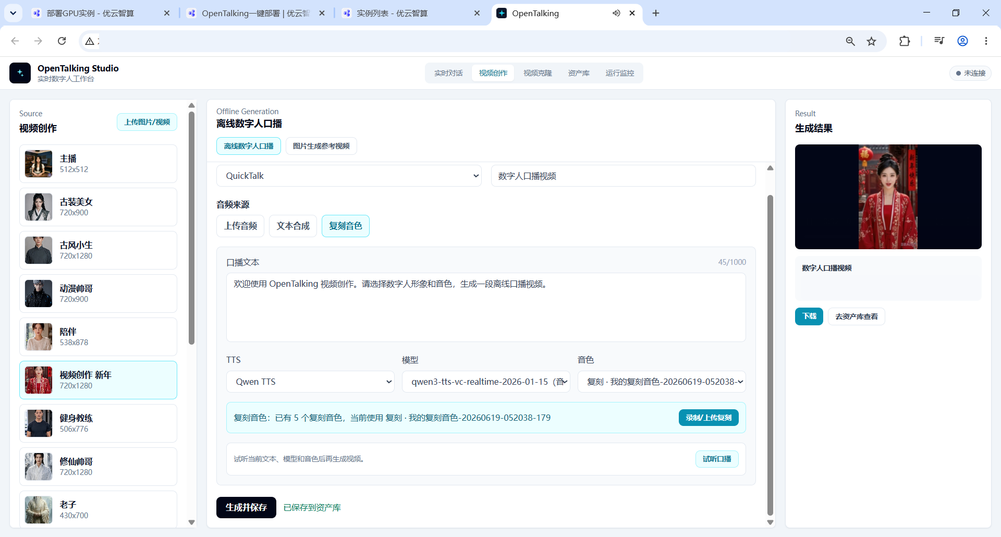Click the 去资产库查看 button
This screenshot has width=1001, height=537.
pyautogui.click(x=857, y=316)
